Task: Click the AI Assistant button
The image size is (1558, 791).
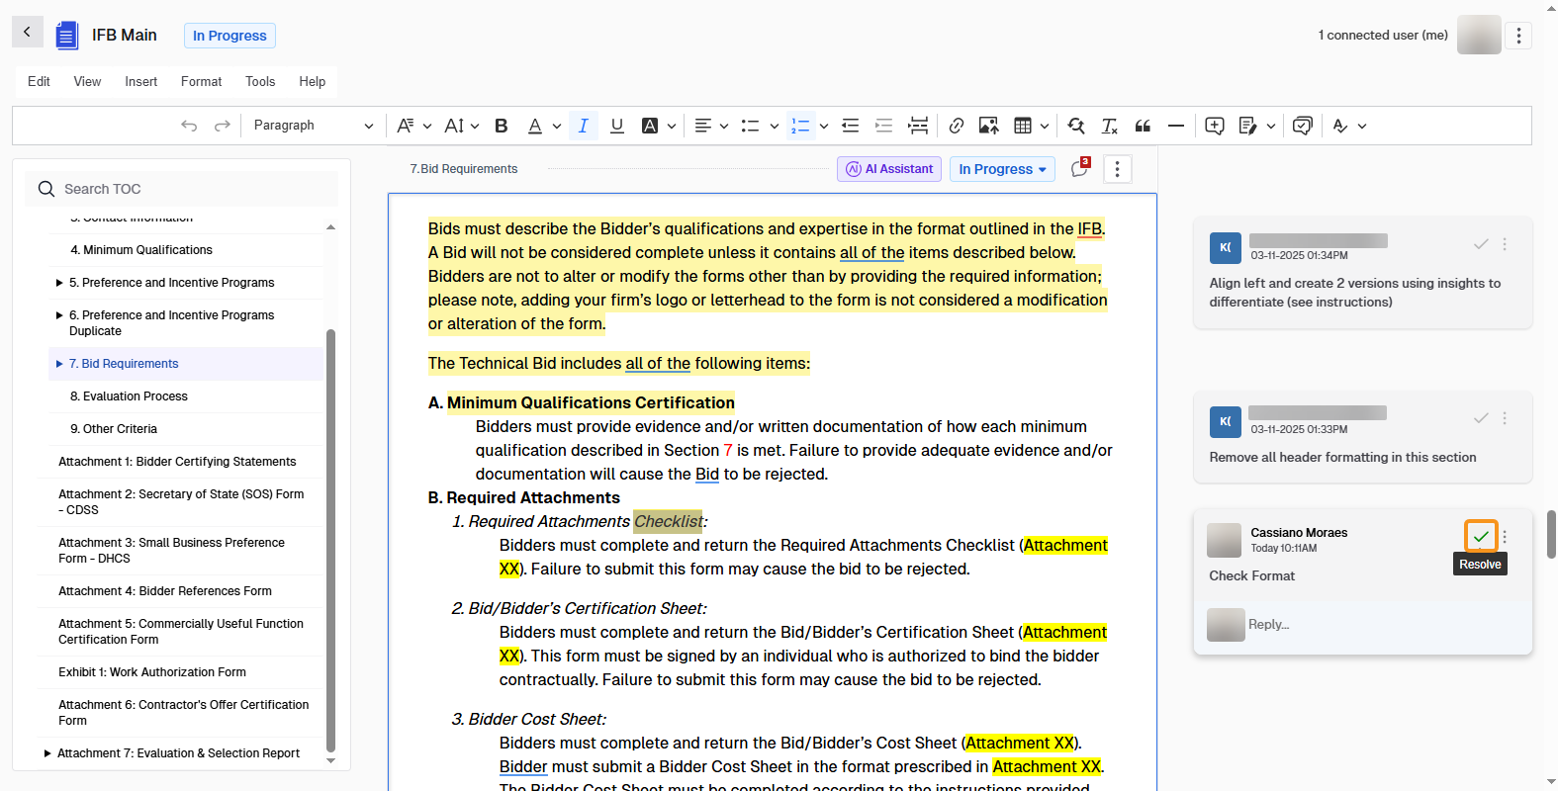Action: point(889,169)
